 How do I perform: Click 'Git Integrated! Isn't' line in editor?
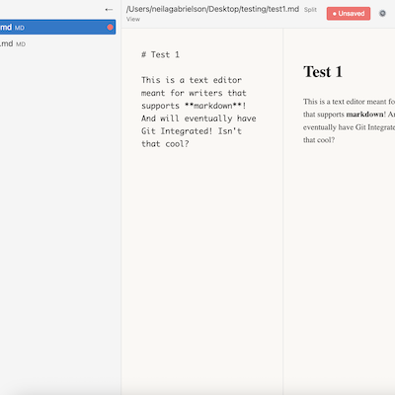point(192,131)
